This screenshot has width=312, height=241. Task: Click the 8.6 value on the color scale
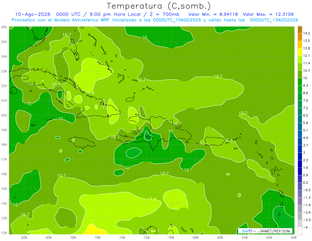coord(306,93)
